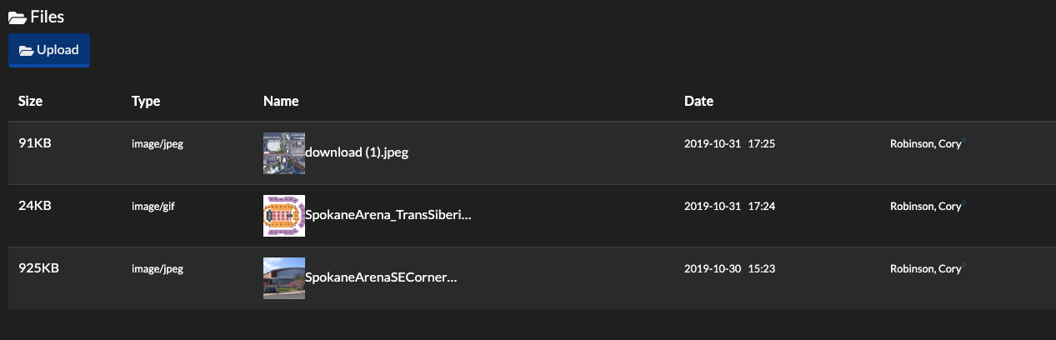
Task: Click Robinson, Cory in first file row
Action: pyautogui.click(x=925, y=143)
